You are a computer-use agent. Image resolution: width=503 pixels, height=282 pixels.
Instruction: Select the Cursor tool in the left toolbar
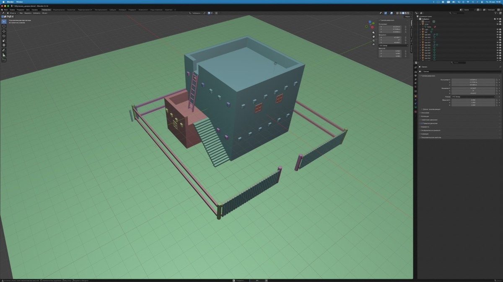tap(4, 26)
